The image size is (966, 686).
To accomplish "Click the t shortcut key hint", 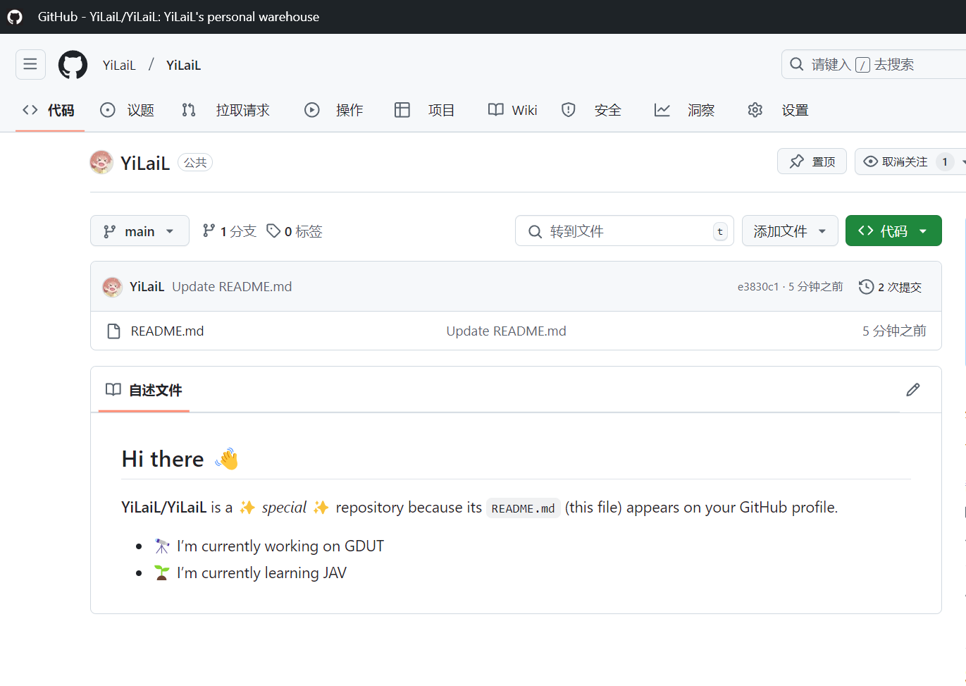I will tap(720, 231).
